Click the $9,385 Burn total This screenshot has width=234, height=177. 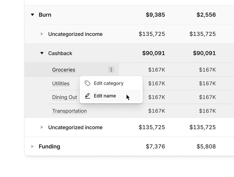(x=155, y=15)
